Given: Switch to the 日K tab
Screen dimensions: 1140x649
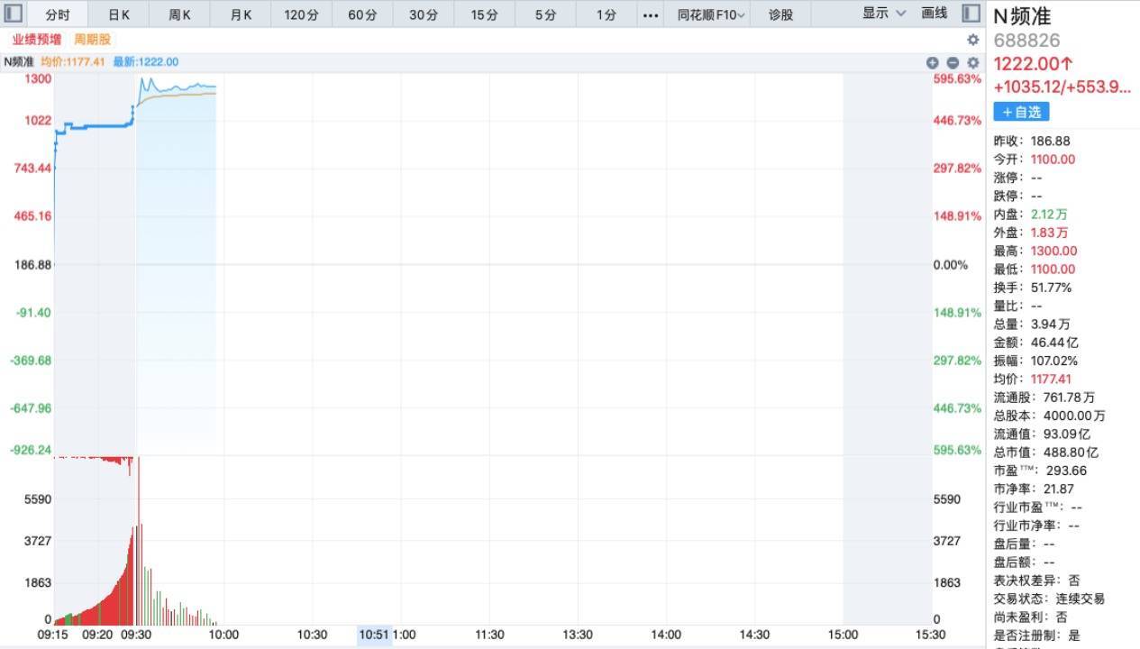Looking at the screenshot, I should click(119, 14).
